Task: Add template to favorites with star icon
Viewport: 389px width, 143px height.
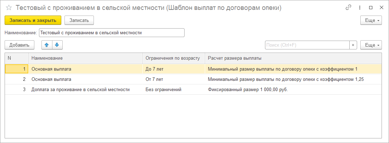Action: [9, 8]
